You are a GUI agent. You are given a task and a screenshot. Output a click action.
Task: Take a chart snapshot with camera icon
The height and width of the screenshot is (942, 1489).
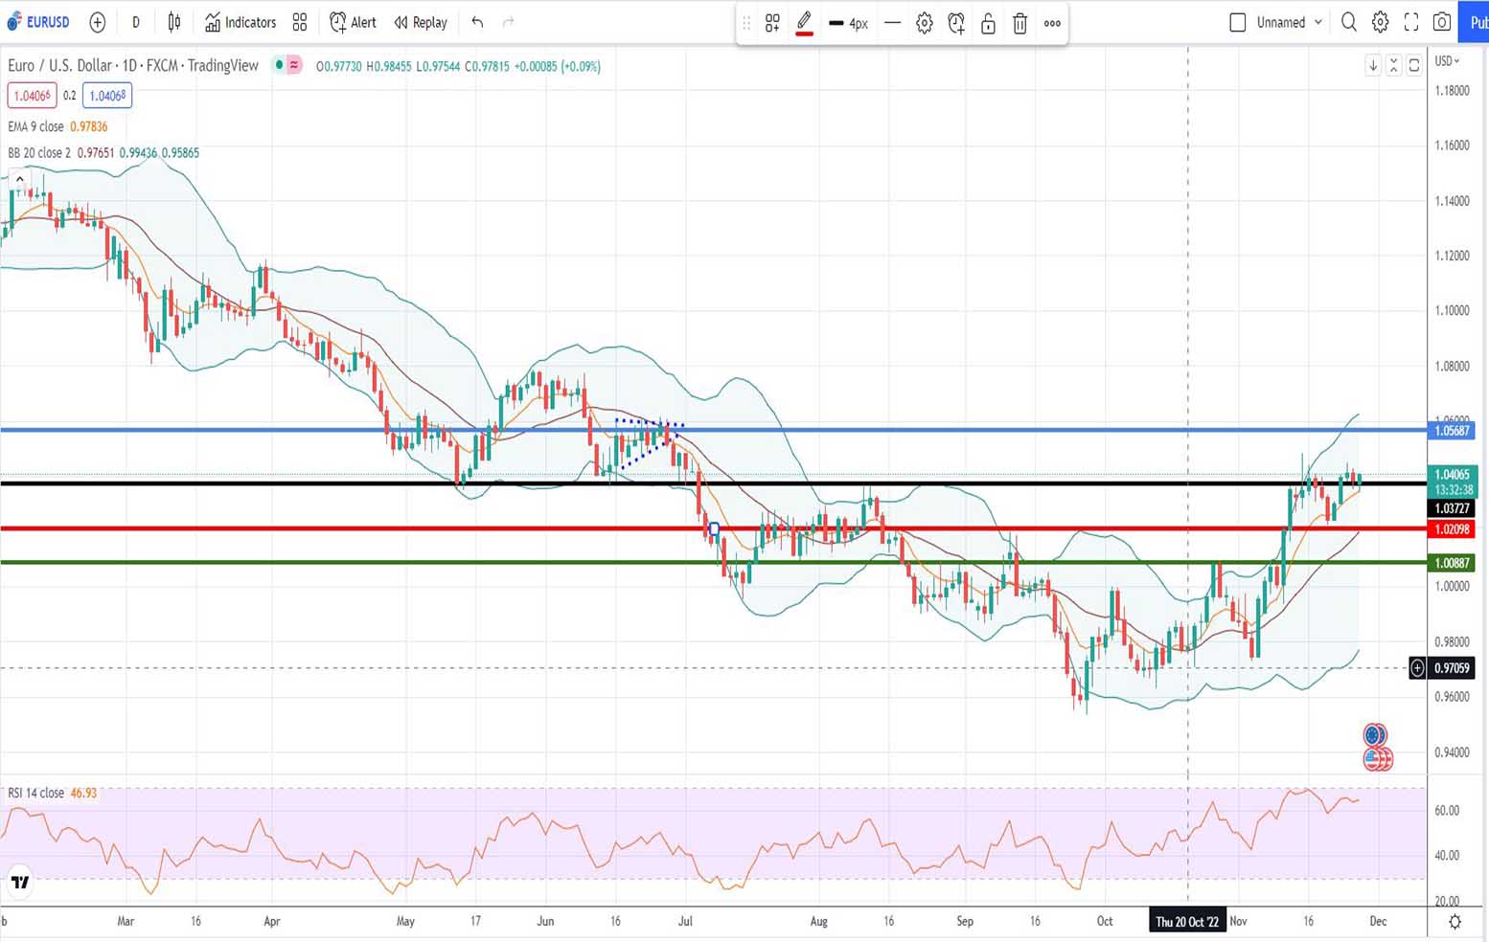click(1441, 22)
